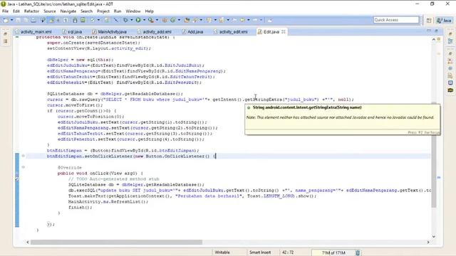Switch to the Java perspective button
The image size is (456, 256).
[x=445, y=20]
